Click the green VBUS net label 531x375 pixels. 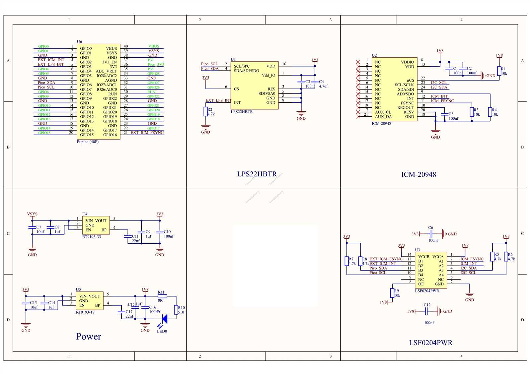coord(154,46)
